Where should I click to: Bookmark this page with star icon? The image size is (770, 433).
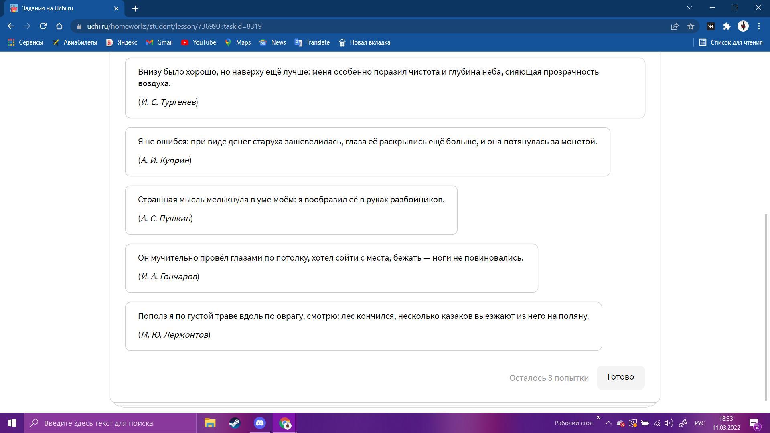click(691, 26)
